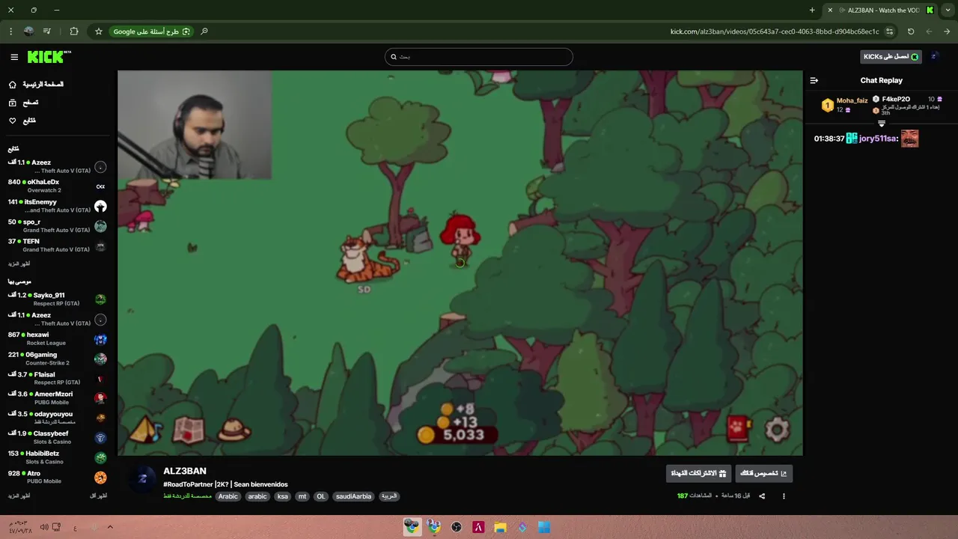This screenshot has width=958, height=539.
Task: Open the Kick hamburger menu
Action: [x=14, y=57]
